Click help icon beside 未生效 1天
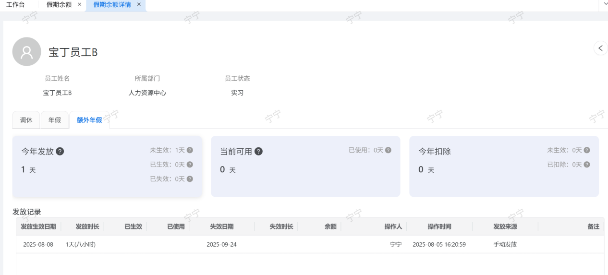The image size is (608, 275). click(x=190, y=150)
